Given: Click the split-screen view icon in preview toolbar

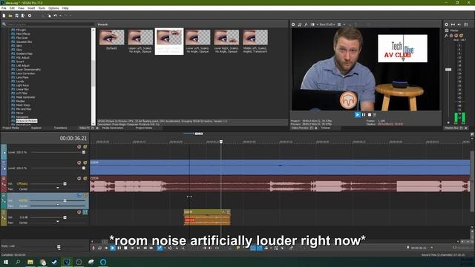Looking at the screenshot, I should pyautogui.click(x=312, y=24).
